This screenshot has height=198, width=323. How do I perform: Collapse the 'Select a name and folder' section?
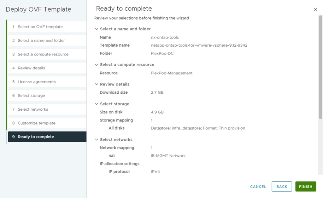(x=97, y=29)
